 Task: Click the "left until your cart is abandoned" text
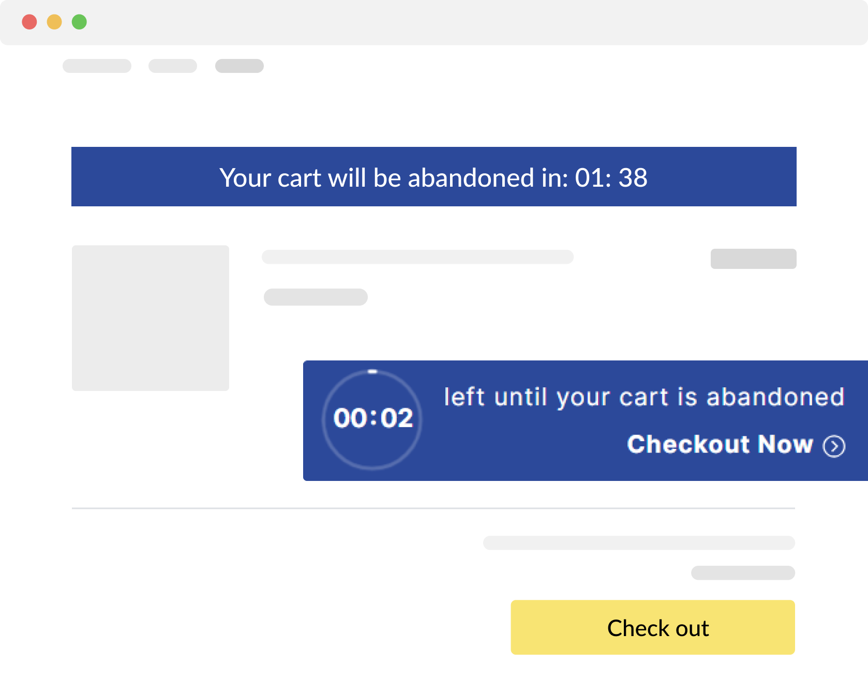644,397
